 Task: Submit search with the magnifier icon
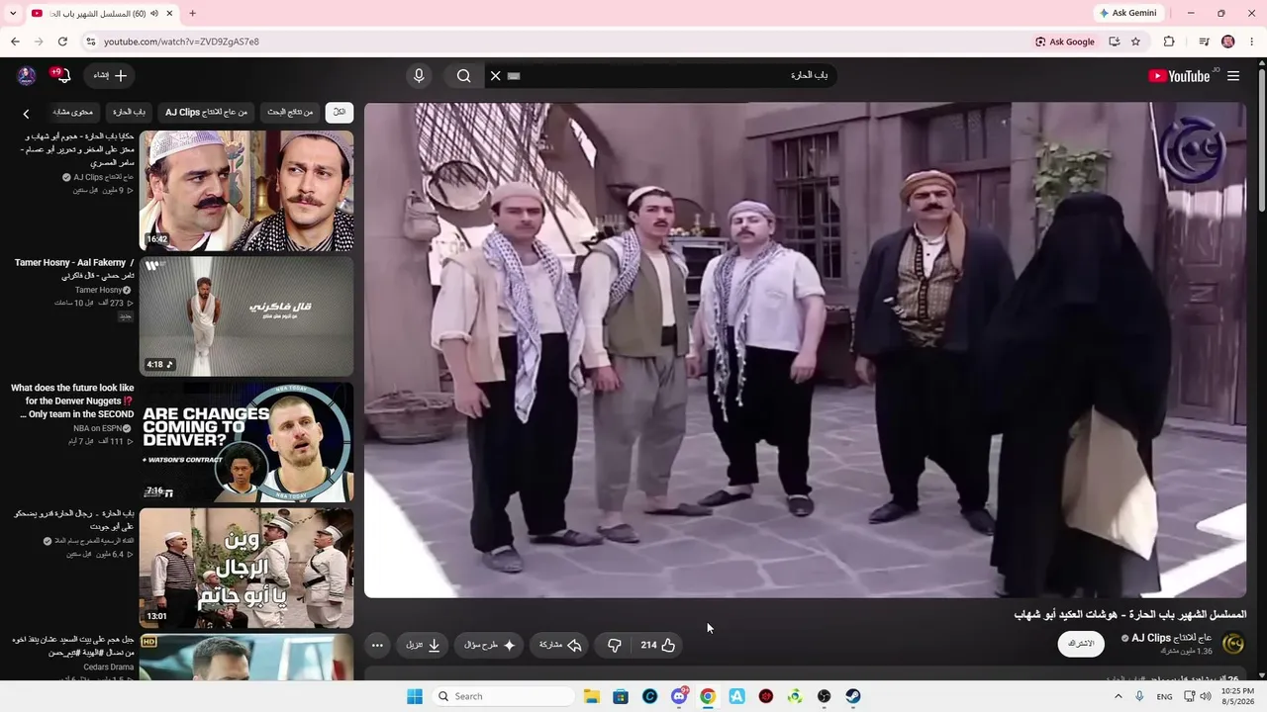tap(463, 76)
